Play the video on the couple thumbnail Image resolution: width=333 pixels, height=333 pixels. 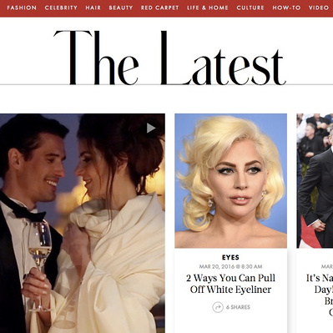click(151, 128)
